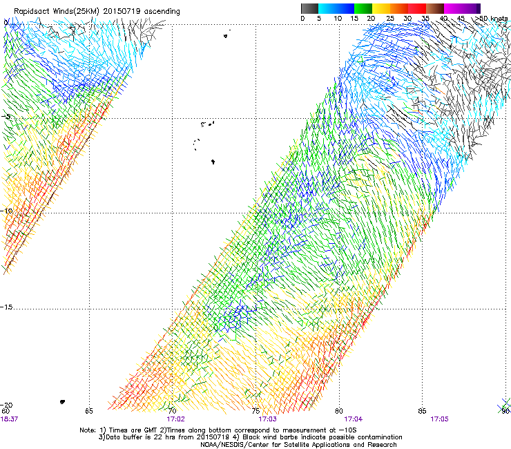Select the magenta 40-45 knots legend swatch
Image resolution: width=511 pixels, height=449 pixels.
click(x=453, y=8)
